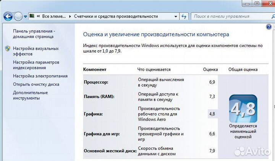Click the shield icon beside visual effects
Image resolution: width=275 pixels, height=161 pixels.
(8, 49)
